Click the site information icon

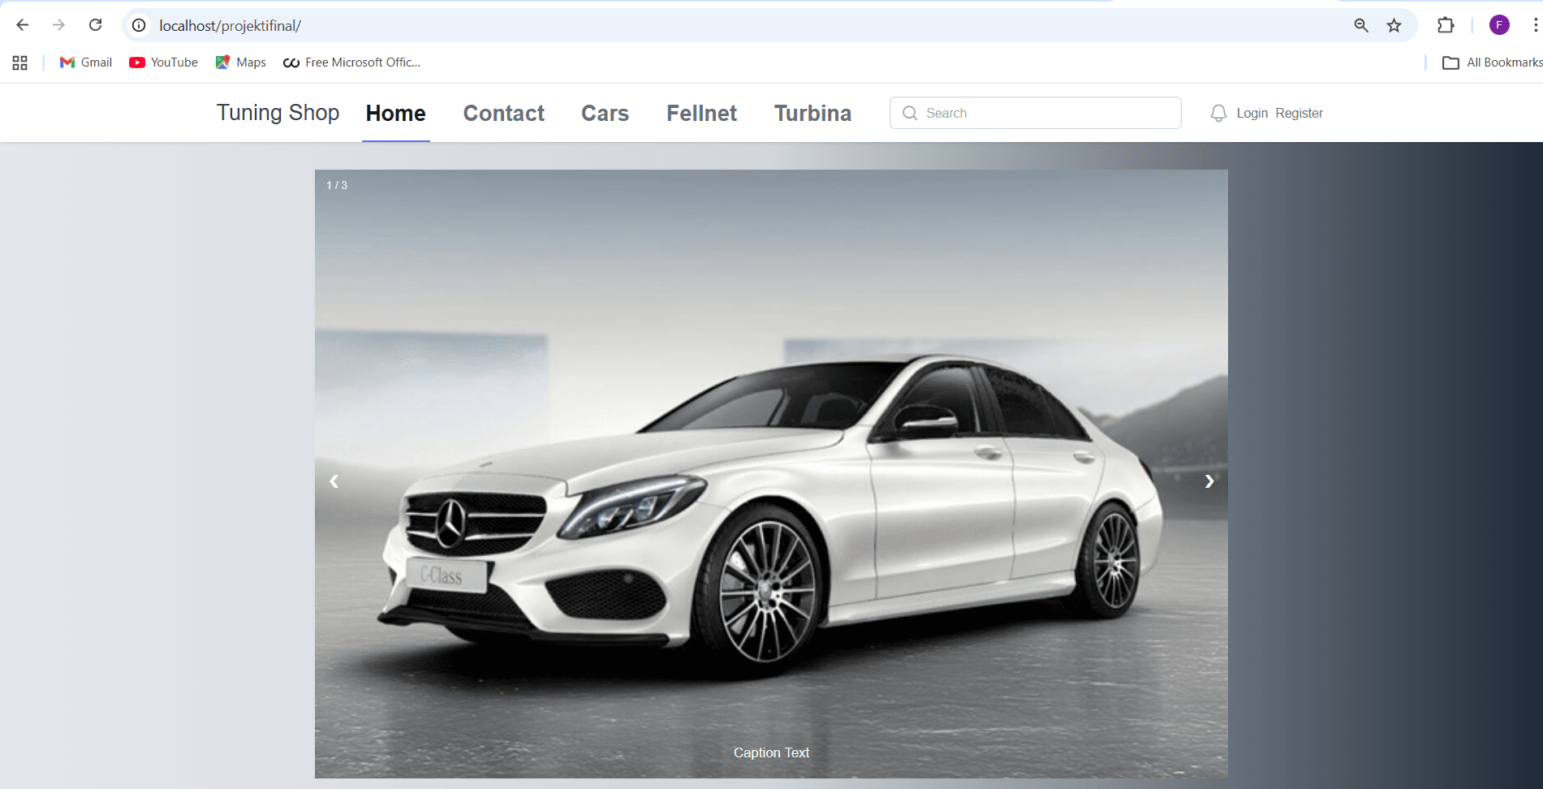tap(138, 25)
